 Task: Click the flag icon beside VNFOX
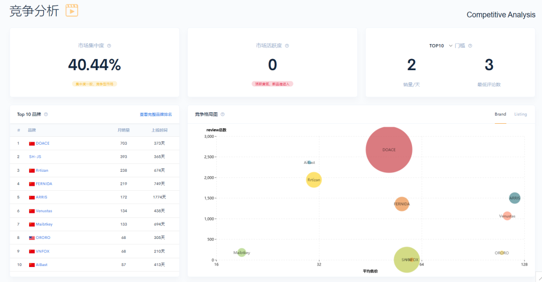32,251
